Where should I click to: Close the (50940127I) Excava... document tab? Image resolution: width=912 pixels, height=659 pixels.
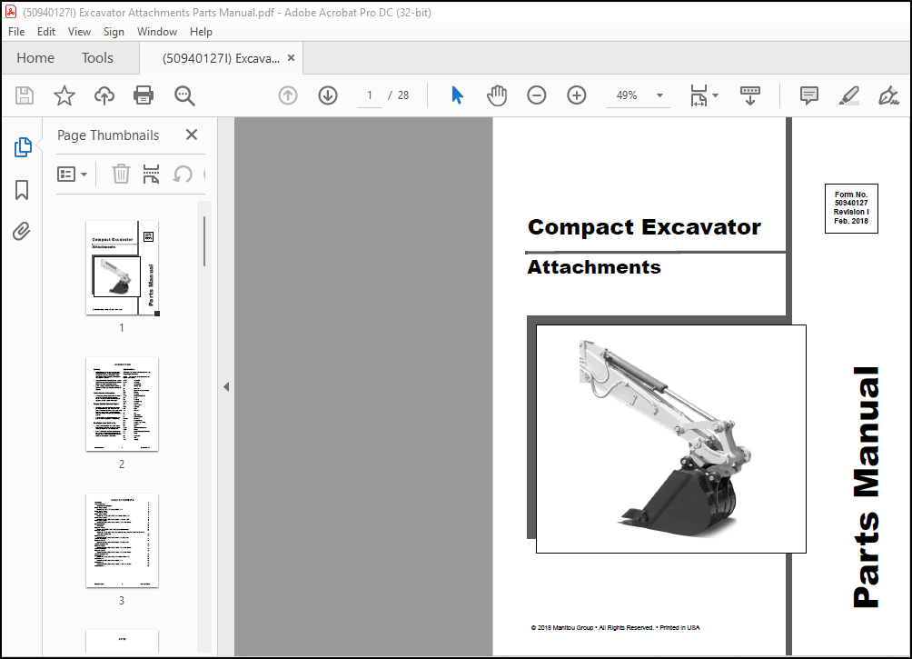coord(292,58)
